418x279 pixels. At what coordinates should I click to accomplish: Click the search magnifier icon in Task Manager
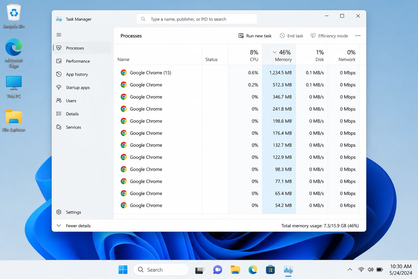(x=143, y=19)
